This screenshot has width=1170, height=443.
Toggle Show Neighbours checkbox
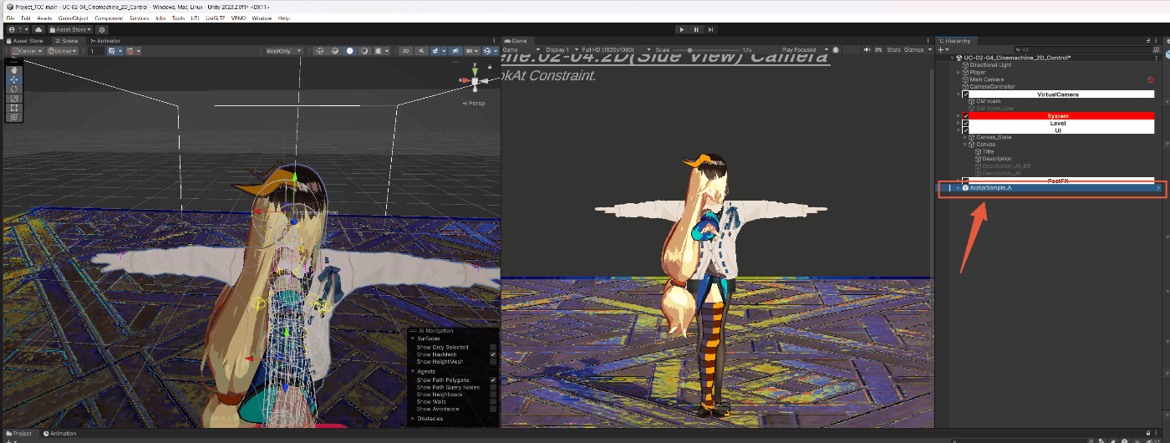point(493,395)
